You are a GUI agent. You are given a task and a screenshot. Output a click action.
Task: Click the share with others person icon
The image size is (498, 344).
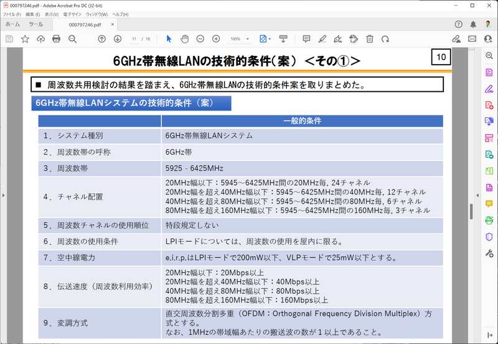pos(488,39)
